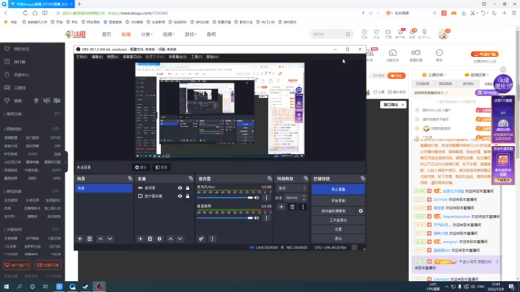Open the transition type dropdown
The width and height of the screenshot is (520, 292).
291,188
